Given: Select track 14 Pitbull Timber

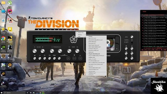Looking at the screenshot, I should pyautogui.click(x=154, y=44).
